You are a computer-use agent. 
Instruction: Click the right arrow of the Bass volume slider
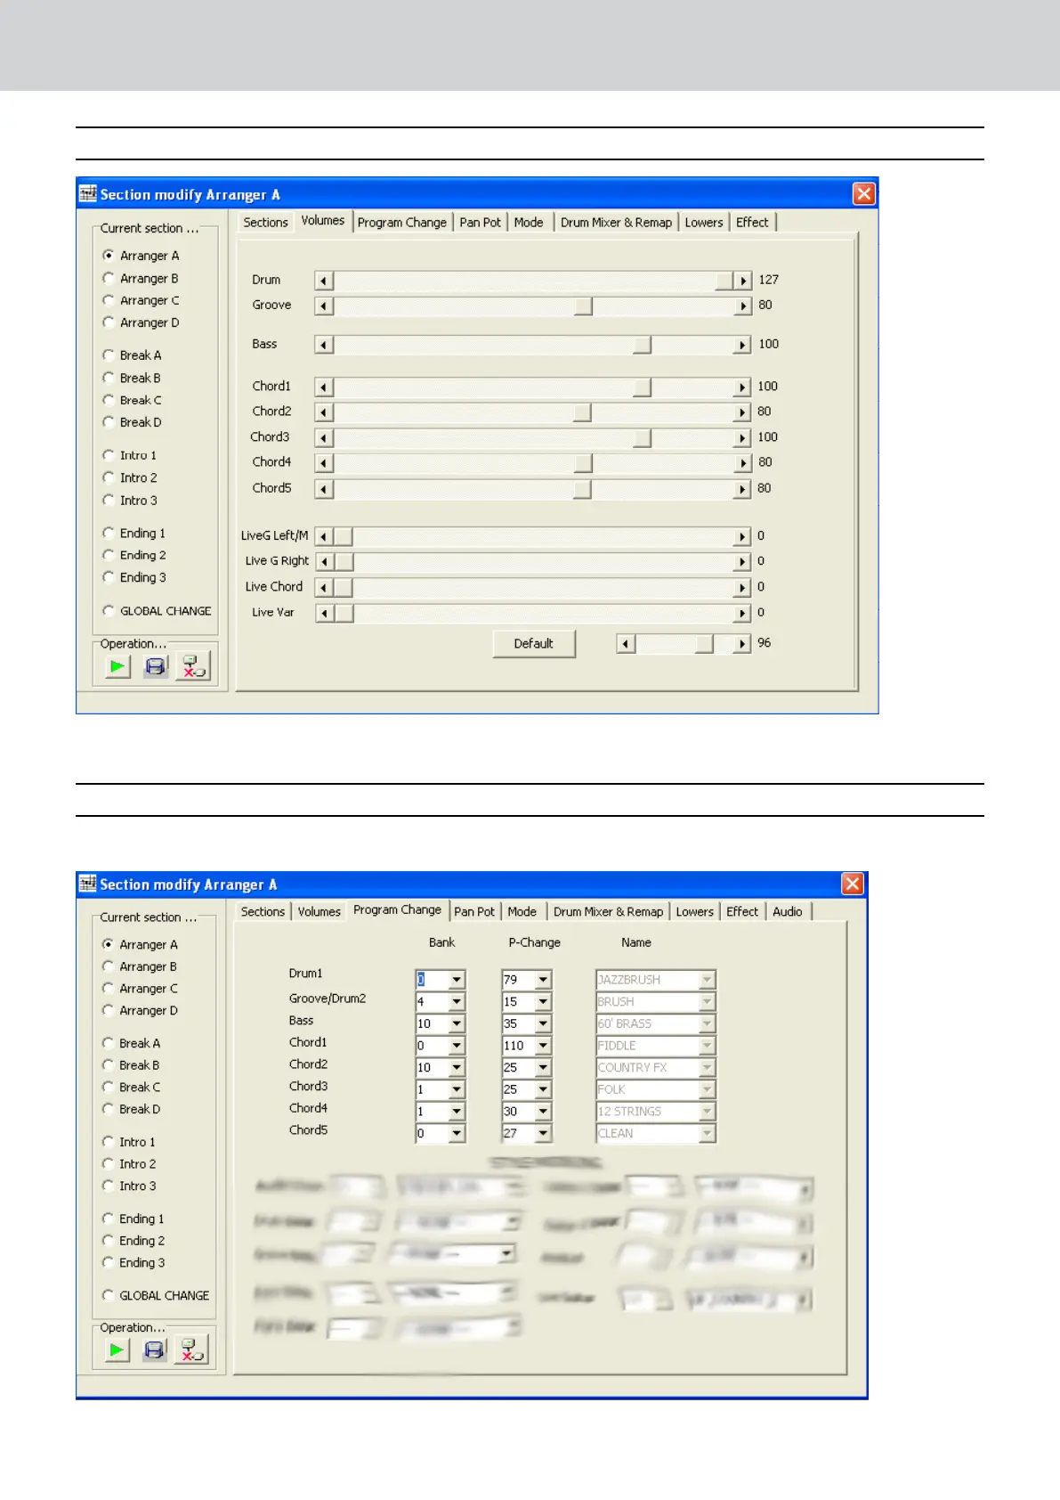point(742,345)
